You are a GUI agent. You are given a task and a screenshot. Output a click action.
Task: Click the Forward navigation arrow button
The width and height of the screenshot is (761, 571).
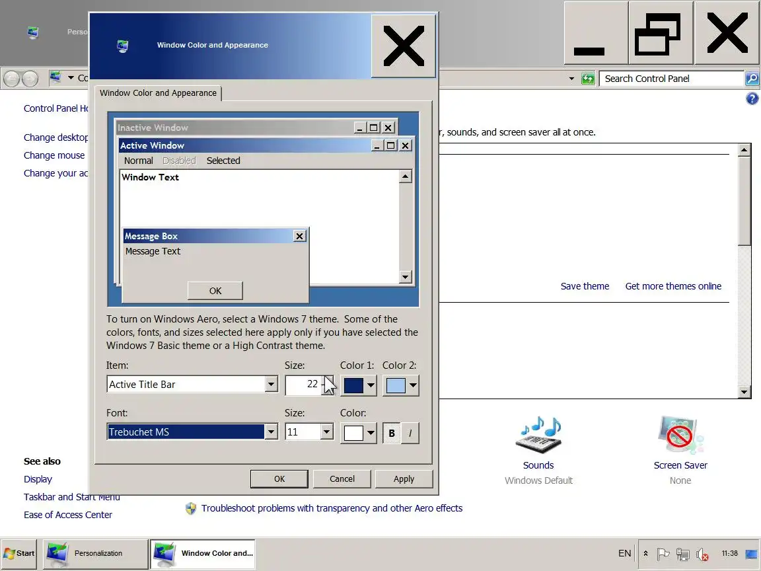click(30, 79)
